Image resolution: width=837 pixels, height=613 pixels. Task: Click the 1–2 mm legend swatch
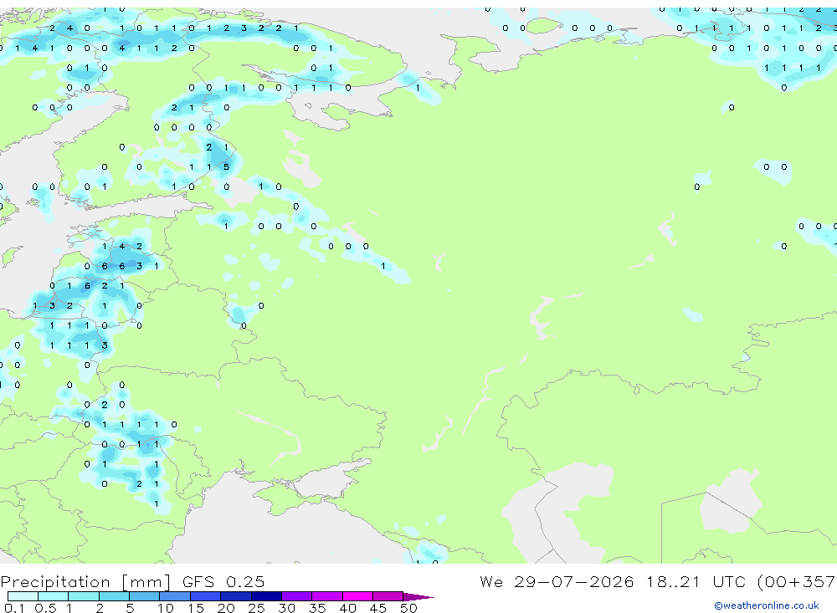(x=84, y=596)
